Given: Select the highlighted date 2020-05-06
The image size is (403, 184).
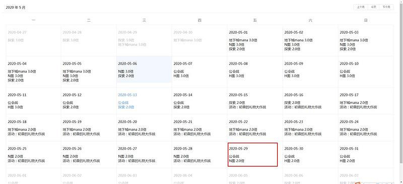Looking at the screenshot, I should [x=127, y=64].
